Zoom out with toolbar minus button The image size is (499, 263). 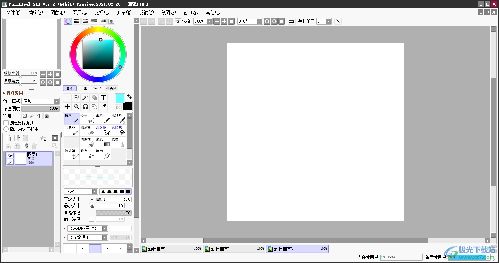point(217,21)
